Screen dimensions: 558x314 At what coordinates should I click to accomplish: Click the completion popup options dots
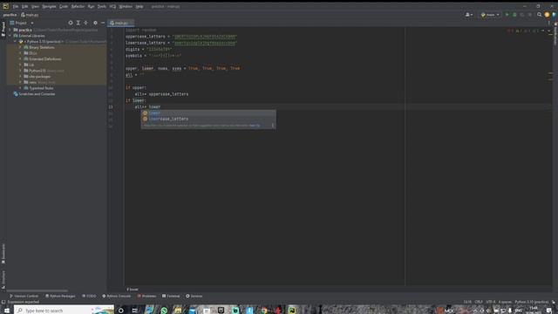pos(273,126)
